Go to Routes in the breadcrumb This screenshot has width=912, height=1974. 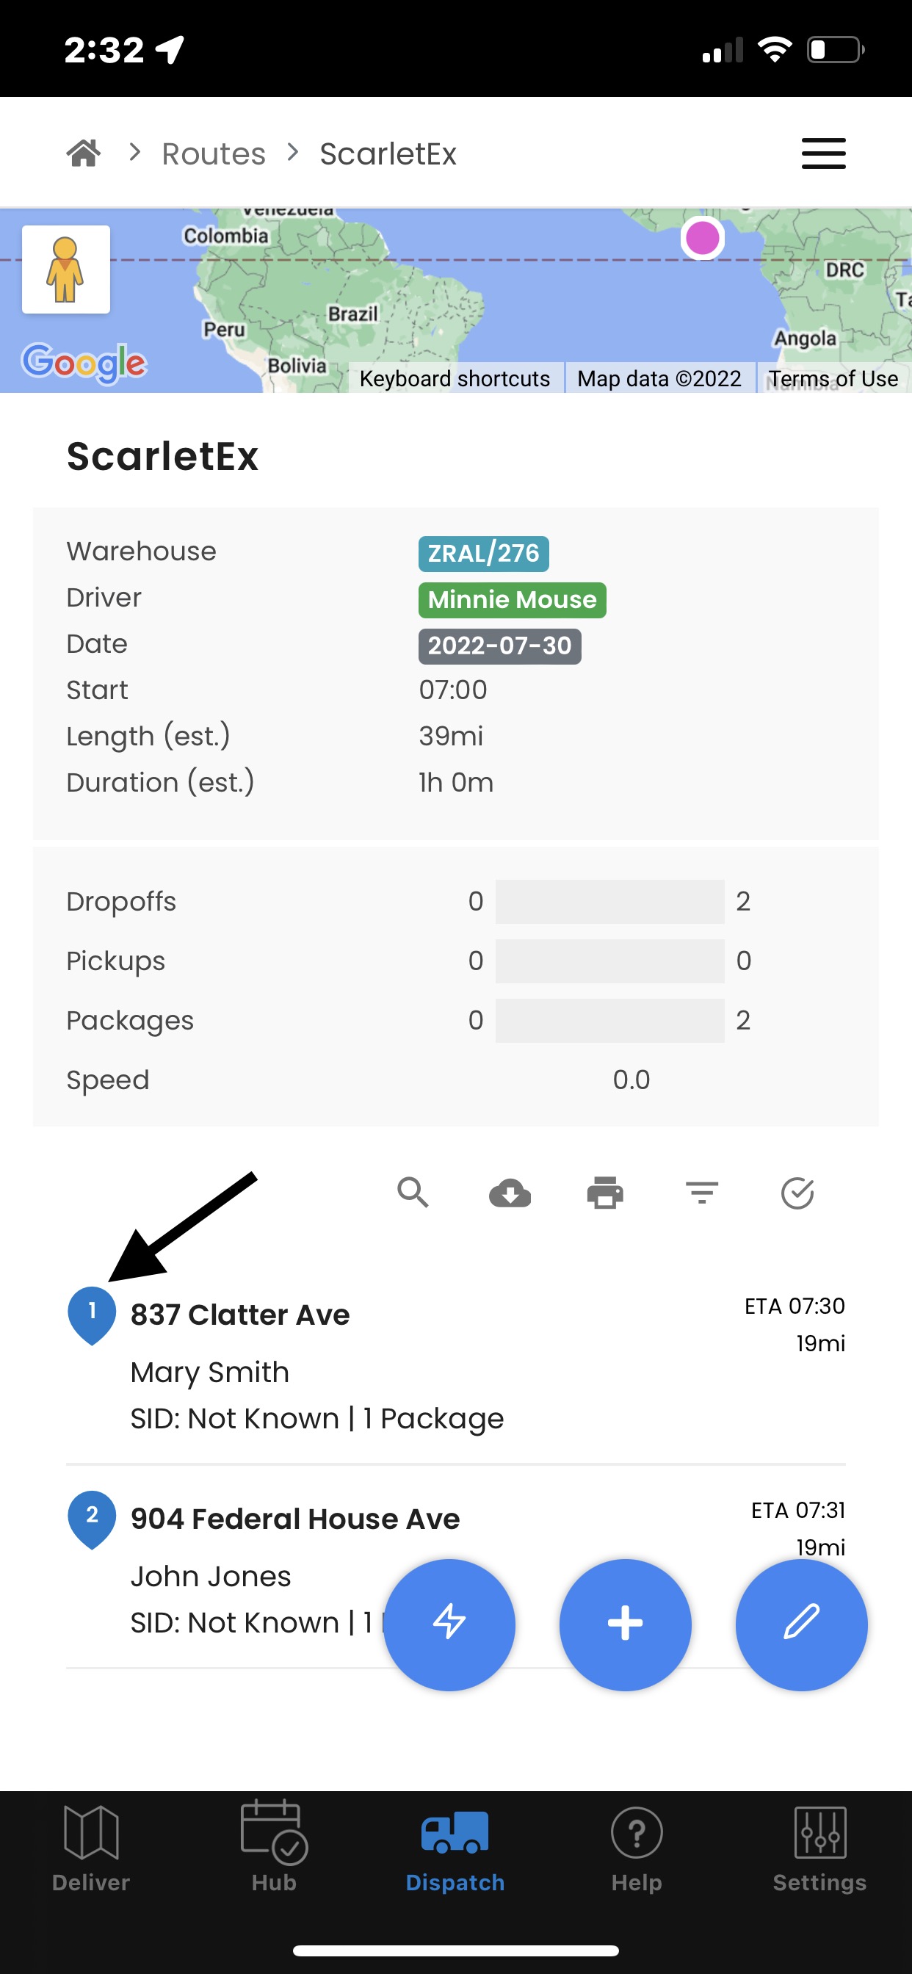pos(214,154)
